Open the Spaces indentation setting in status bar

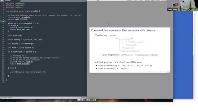click(x=84, y=98)
